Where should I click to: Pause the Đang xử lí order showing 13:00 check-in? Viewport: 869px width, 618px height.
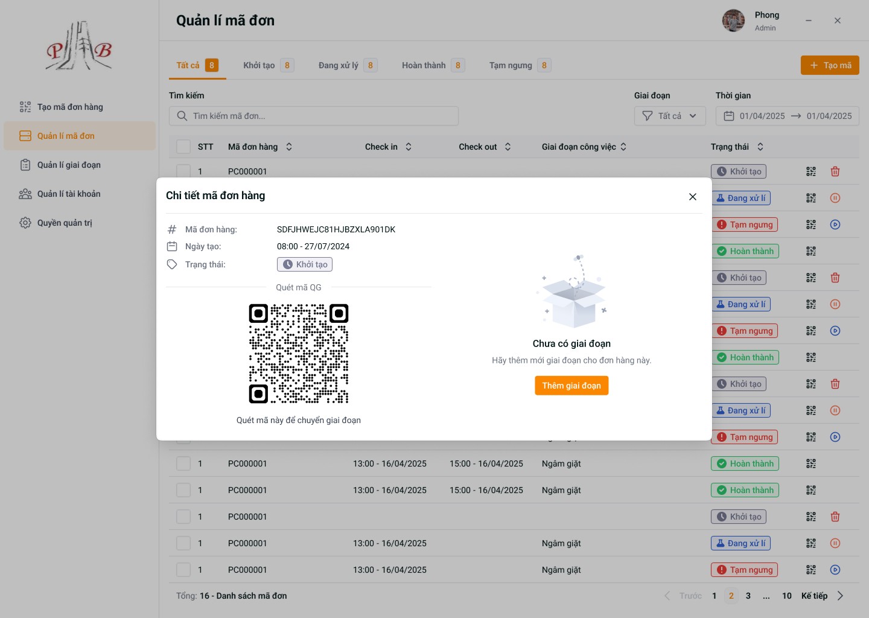coord(835,543)
